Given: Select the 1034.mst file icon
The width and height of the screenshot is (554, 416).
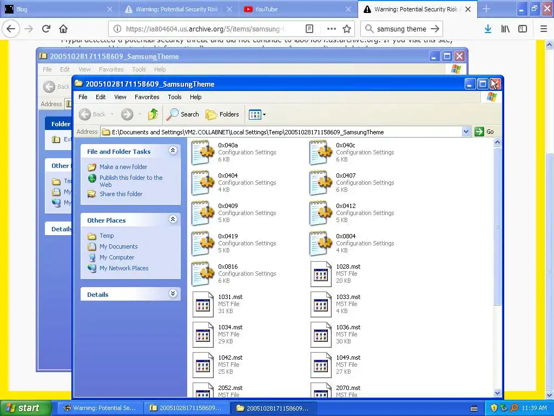Looking at the screenshot, I should (x=203, y=335).
